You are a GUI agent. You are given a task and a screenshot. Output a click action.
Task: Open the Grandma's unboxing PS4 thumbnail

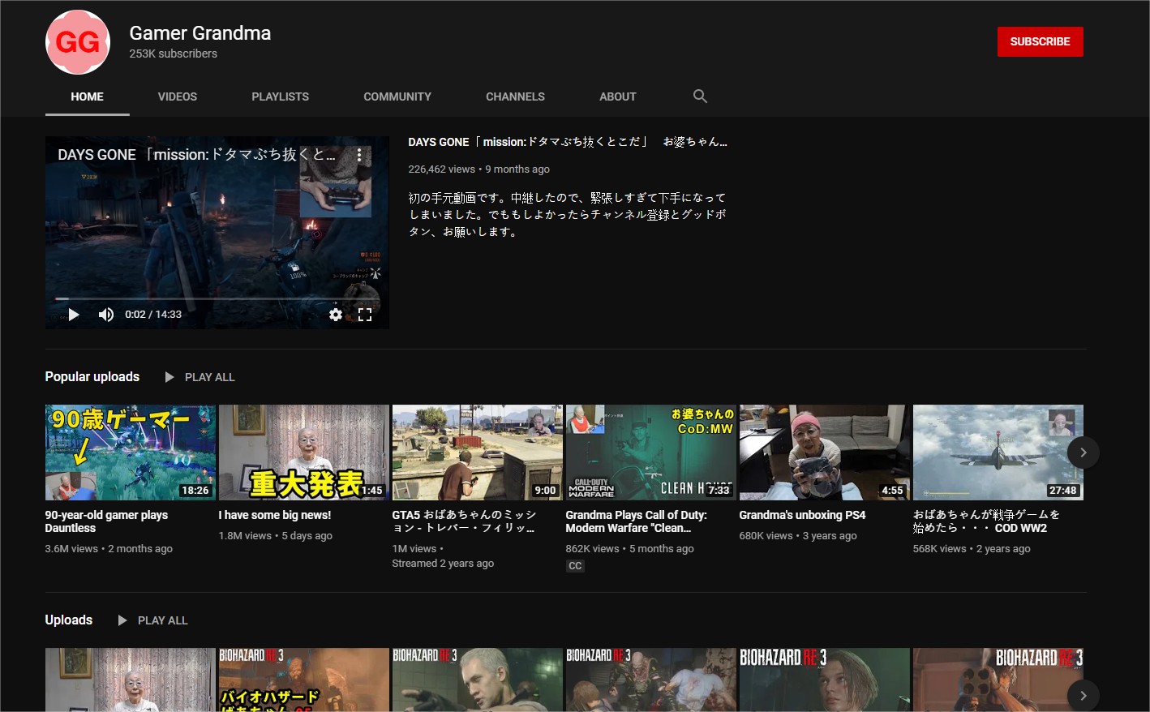point(825,453)
